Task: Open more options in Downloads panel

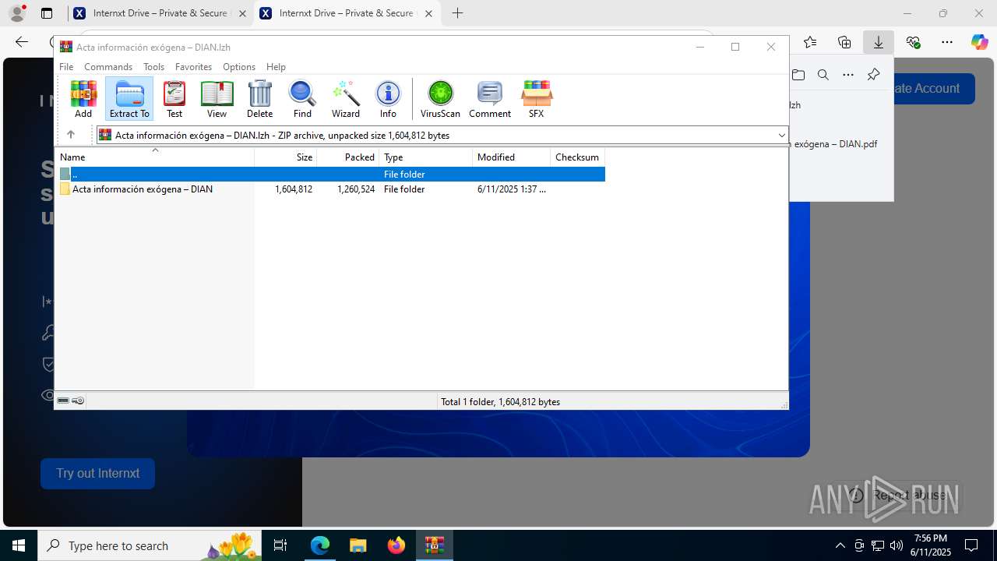Action: point(848,75)
